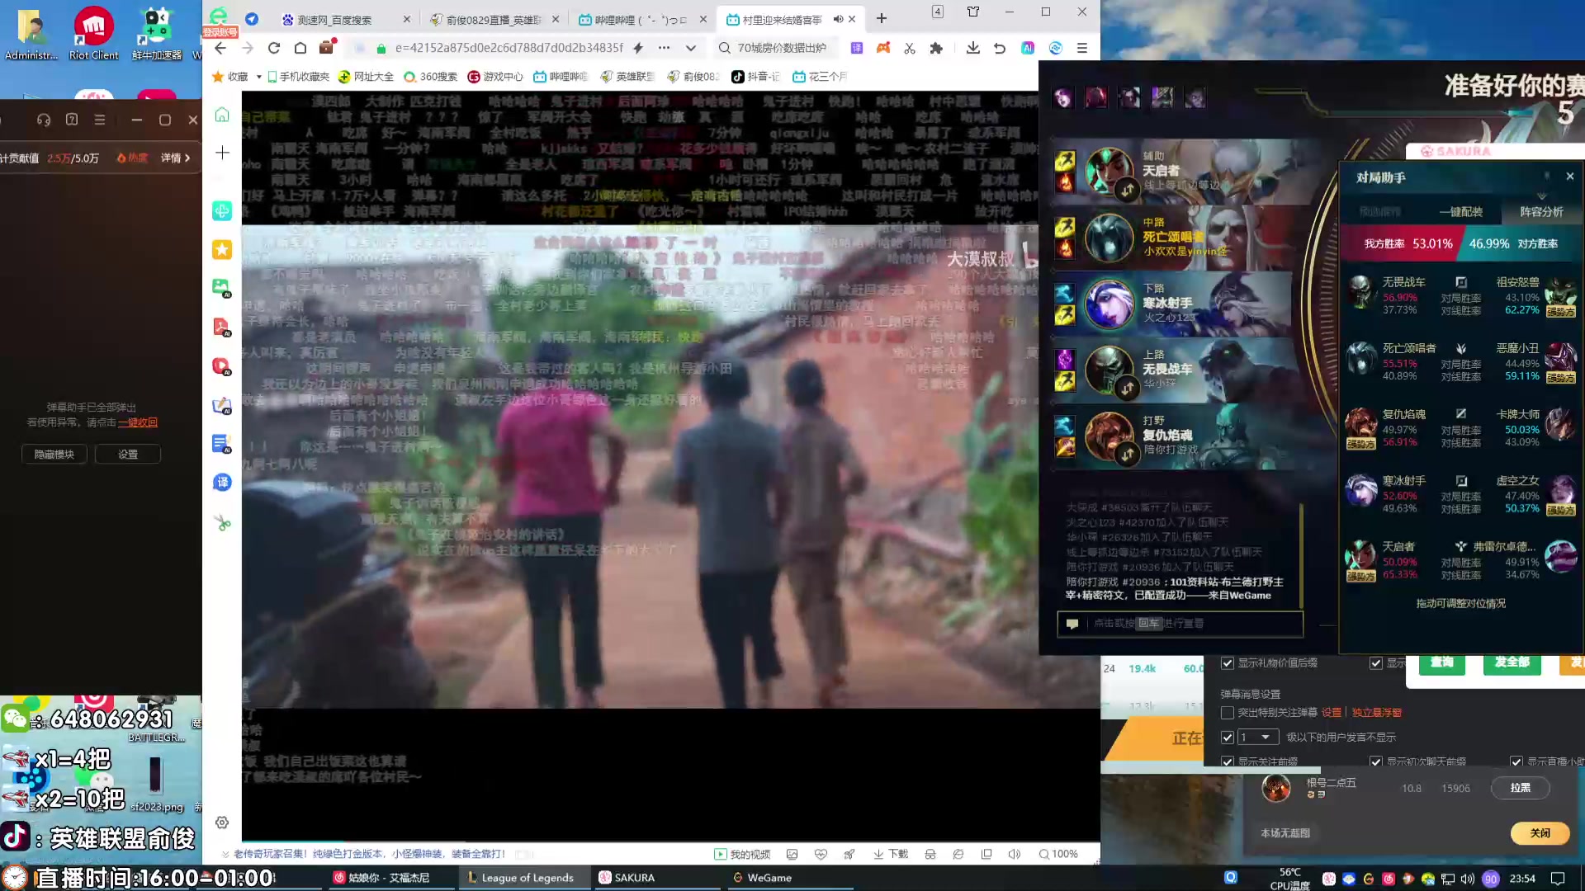Expand 详情 chevron in left panel
The width and height of the screenshot is (1585, 891).
point(187,158)
